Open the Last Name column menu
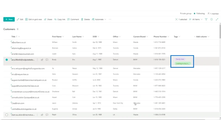 click(x=78, y=37)
